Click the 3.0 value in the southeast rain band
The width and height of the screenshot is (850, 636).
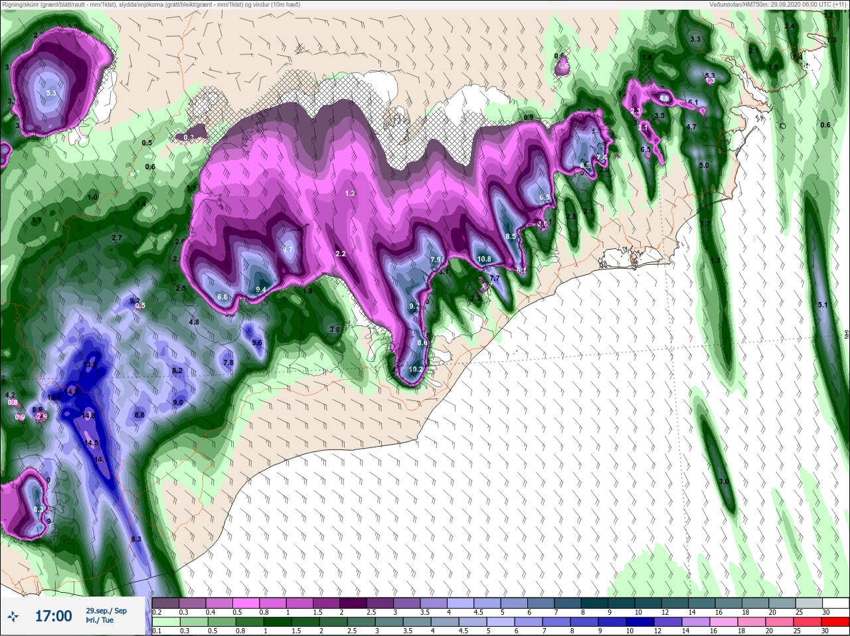point(724,481)
